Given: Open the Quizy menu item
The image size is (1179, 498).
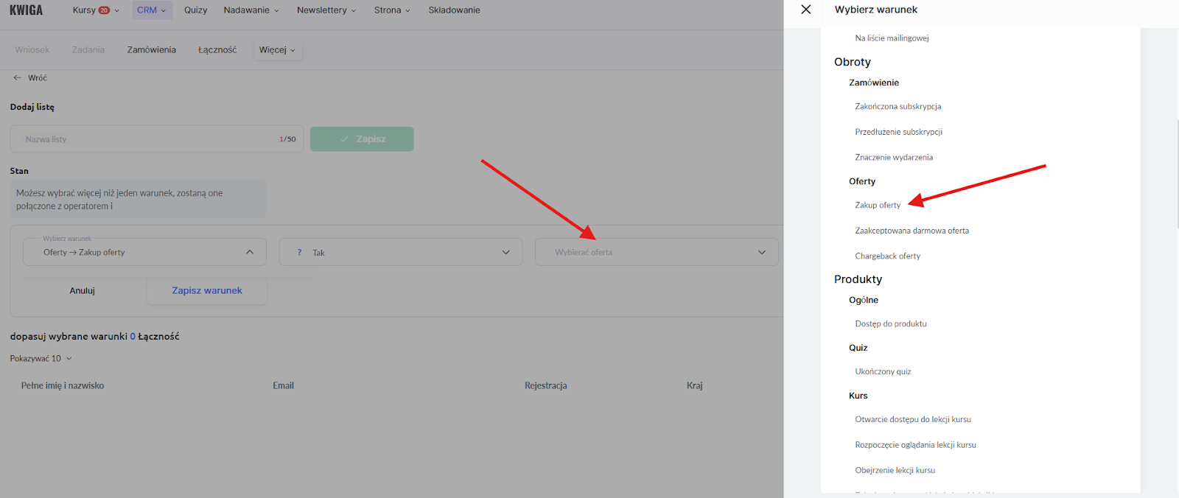Looking at the screenshot, I should point(195,10).
